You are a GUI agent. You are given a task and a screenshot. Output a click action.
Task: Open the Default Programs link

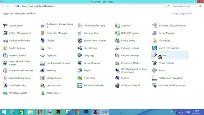(x=130, y=33)
